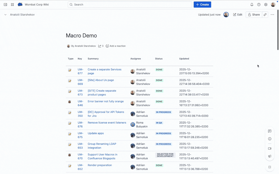
Task: Open [DC] Approval for API Tokens issue
Action: (x=106, y=114)
